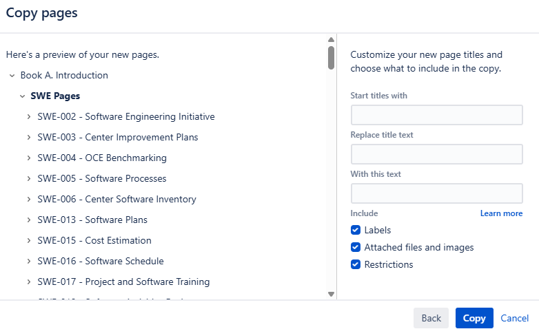
Task: Click the Start titles with field
Action: tap(436, 115)
